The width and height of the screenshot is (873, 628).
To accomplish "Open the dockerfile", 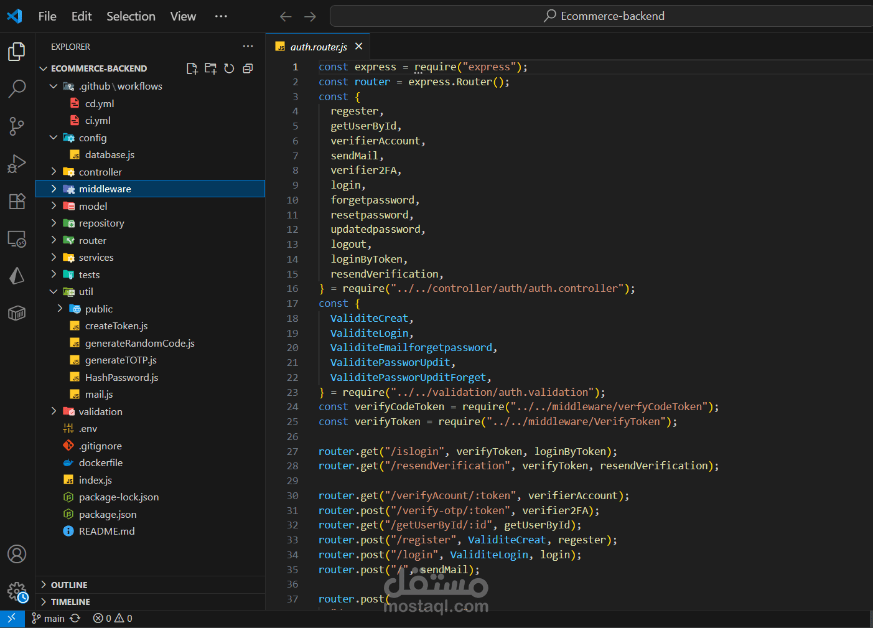I will tap(151, 462).
